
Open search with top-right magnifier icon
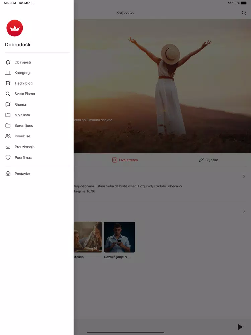(x=244, y=13)
